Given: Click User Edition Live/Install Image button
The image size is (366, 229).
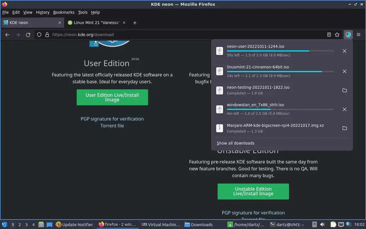Looking at the screenshot, I should pos(112,97).
